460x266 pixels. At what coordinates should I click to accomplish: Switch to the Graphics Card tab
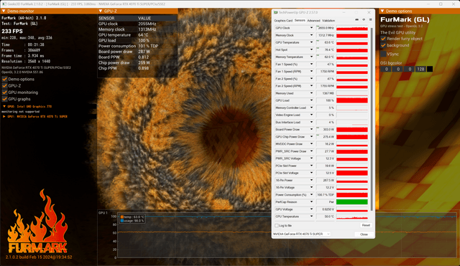283,21
